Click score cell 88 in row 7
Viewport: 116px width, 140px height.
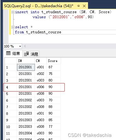point(53,107)
